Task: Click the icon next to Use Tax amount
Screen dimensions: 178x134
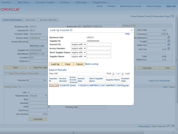Action: [169, 49]
